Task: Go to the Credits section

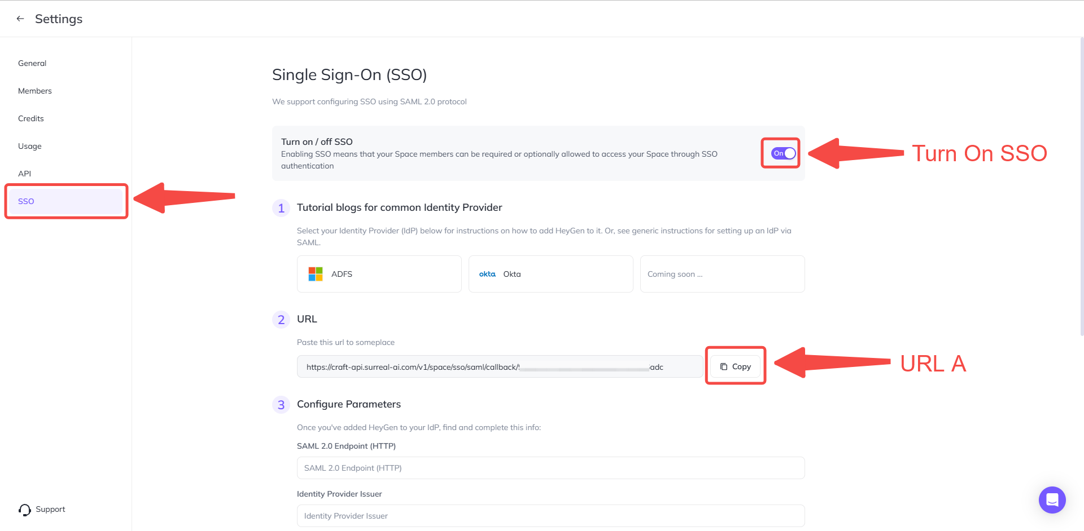Action: tap(30, 118)
